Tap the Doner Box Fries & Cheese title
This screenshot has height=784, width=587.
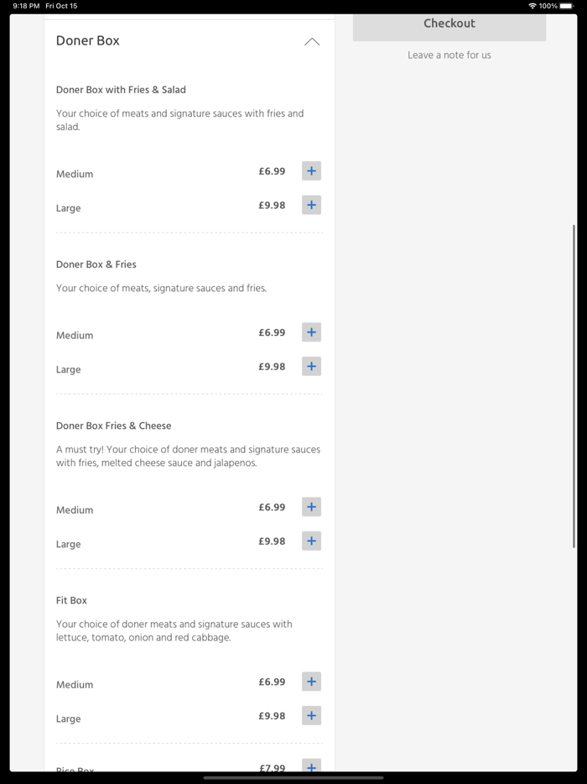113,426
